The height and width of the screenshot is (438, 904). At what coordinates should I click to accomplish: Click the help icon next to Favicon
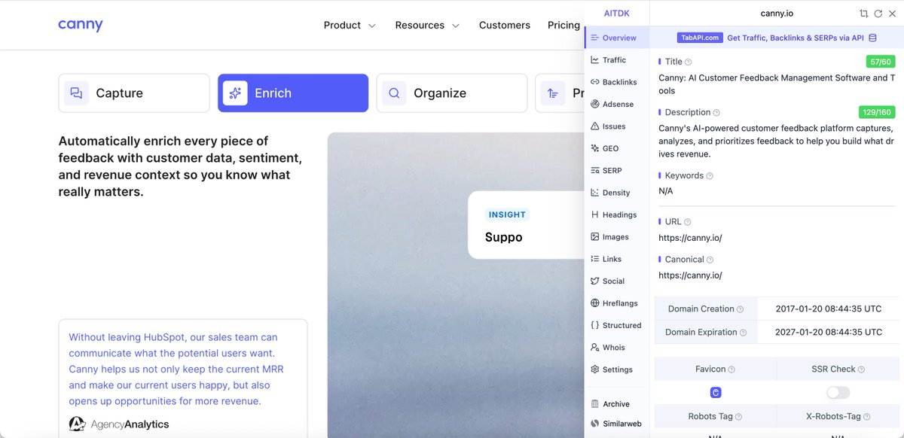tap(731, 370)
